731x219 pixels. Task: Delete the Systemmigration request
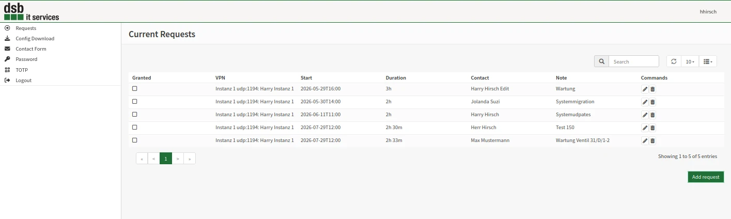pyautogui.click(x=652, y=102)
